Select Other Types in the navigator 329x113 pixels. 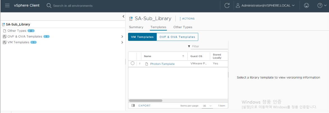pyautogui.click(x=17, y=31)
